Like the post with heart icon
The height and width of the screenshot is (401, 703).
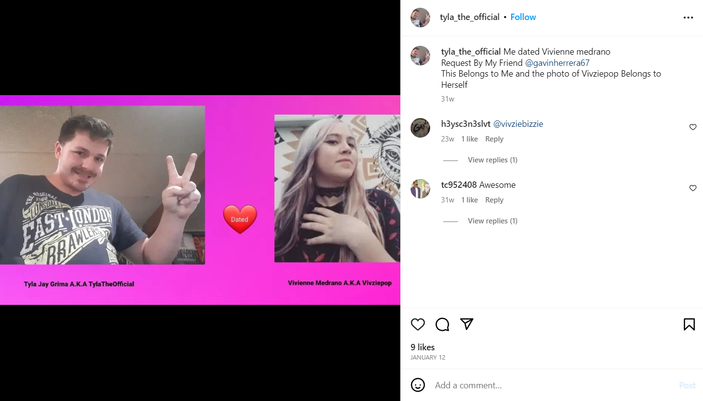pos(418,324)
